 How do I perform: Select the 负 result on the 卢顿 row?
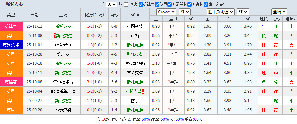[264, 36]
